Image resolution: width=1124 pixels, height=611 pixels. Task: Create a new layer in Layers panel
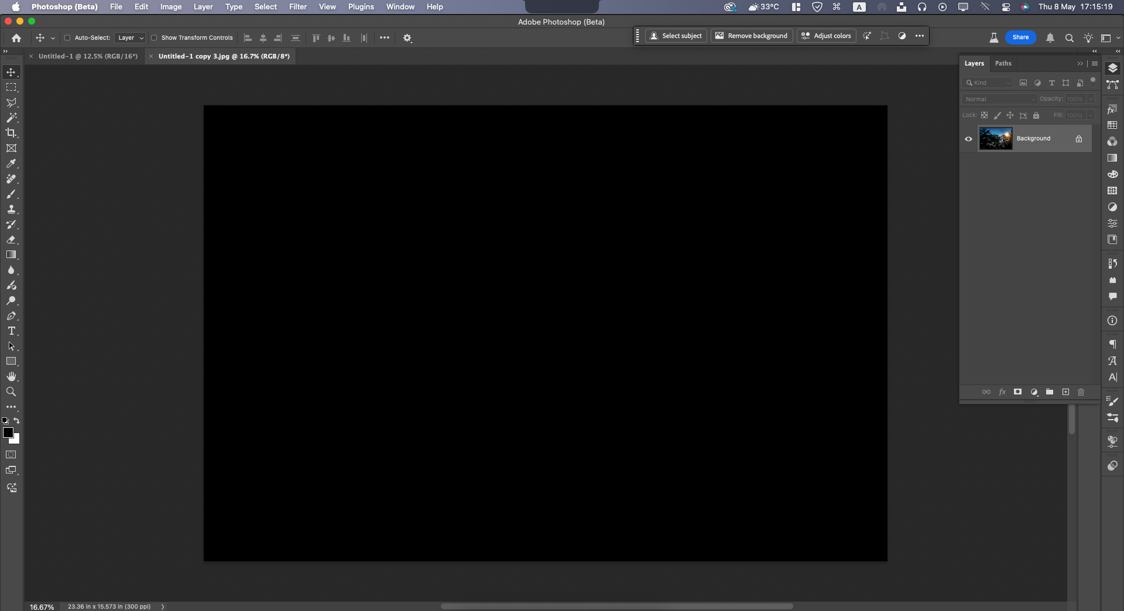point(1065,392)
